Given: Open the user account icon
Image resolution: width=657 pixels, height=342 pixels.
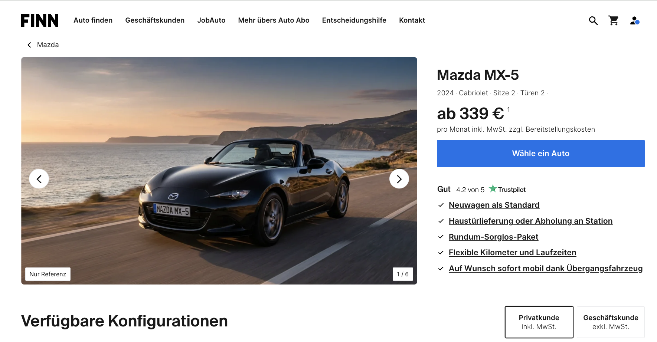Looking at the screenshot, I should pyautogui.click(x=635, y=21).
